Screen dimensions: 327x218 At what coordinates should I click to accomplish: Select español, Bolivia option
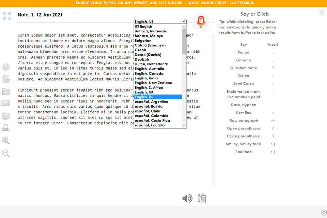pos(158,106)
